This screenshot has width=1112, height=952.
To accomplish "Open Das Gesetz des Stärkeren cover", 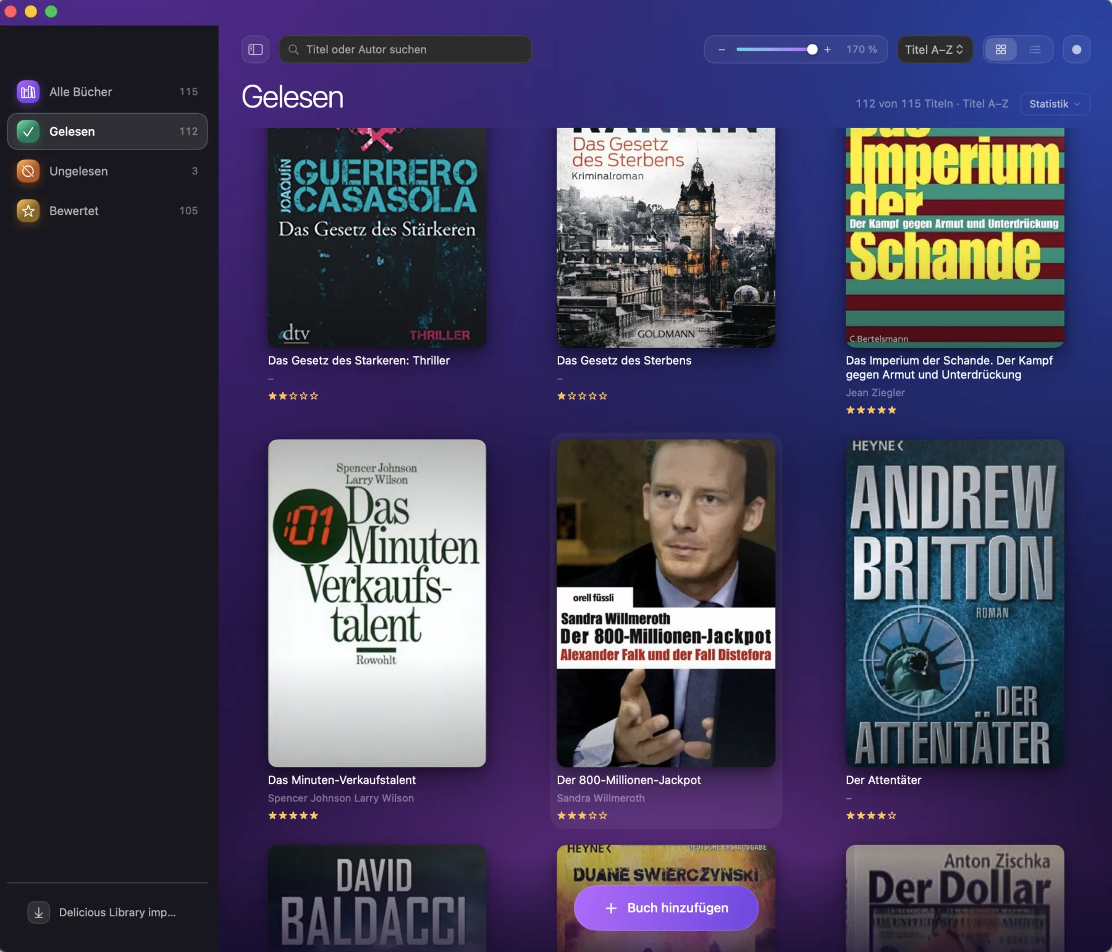I will (x=377, y=238).
